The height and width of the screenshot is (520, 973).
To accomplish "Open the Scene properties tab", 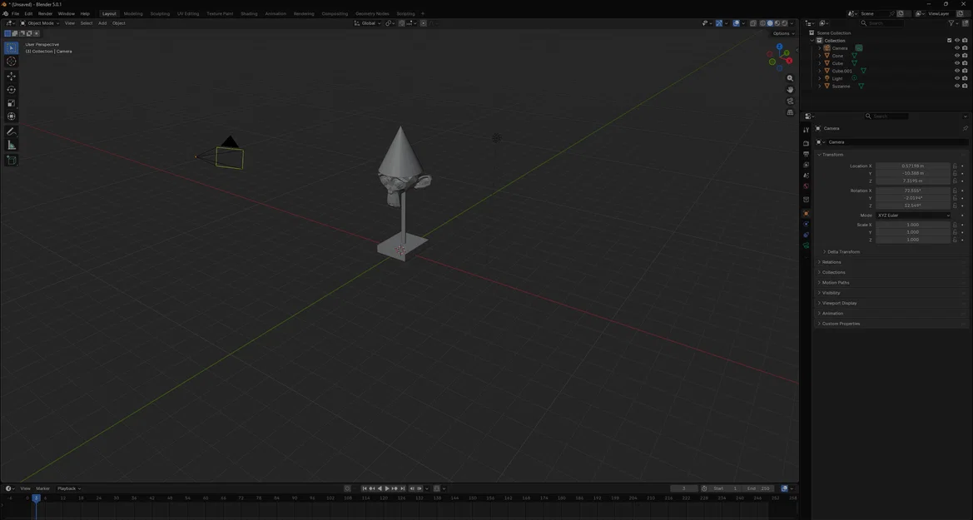I will coord(806,175).
